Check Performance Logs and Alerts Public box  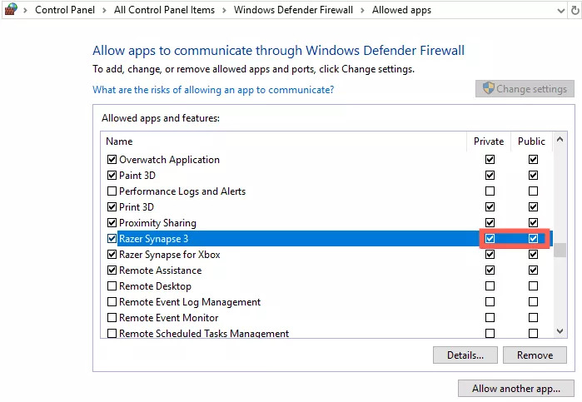(534, 191)
